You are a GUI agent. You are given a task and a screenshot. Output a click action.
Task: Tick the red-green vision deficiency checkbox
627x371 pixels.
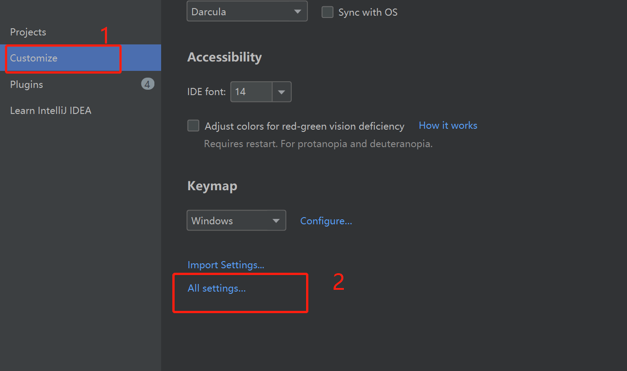pos(193,126)
